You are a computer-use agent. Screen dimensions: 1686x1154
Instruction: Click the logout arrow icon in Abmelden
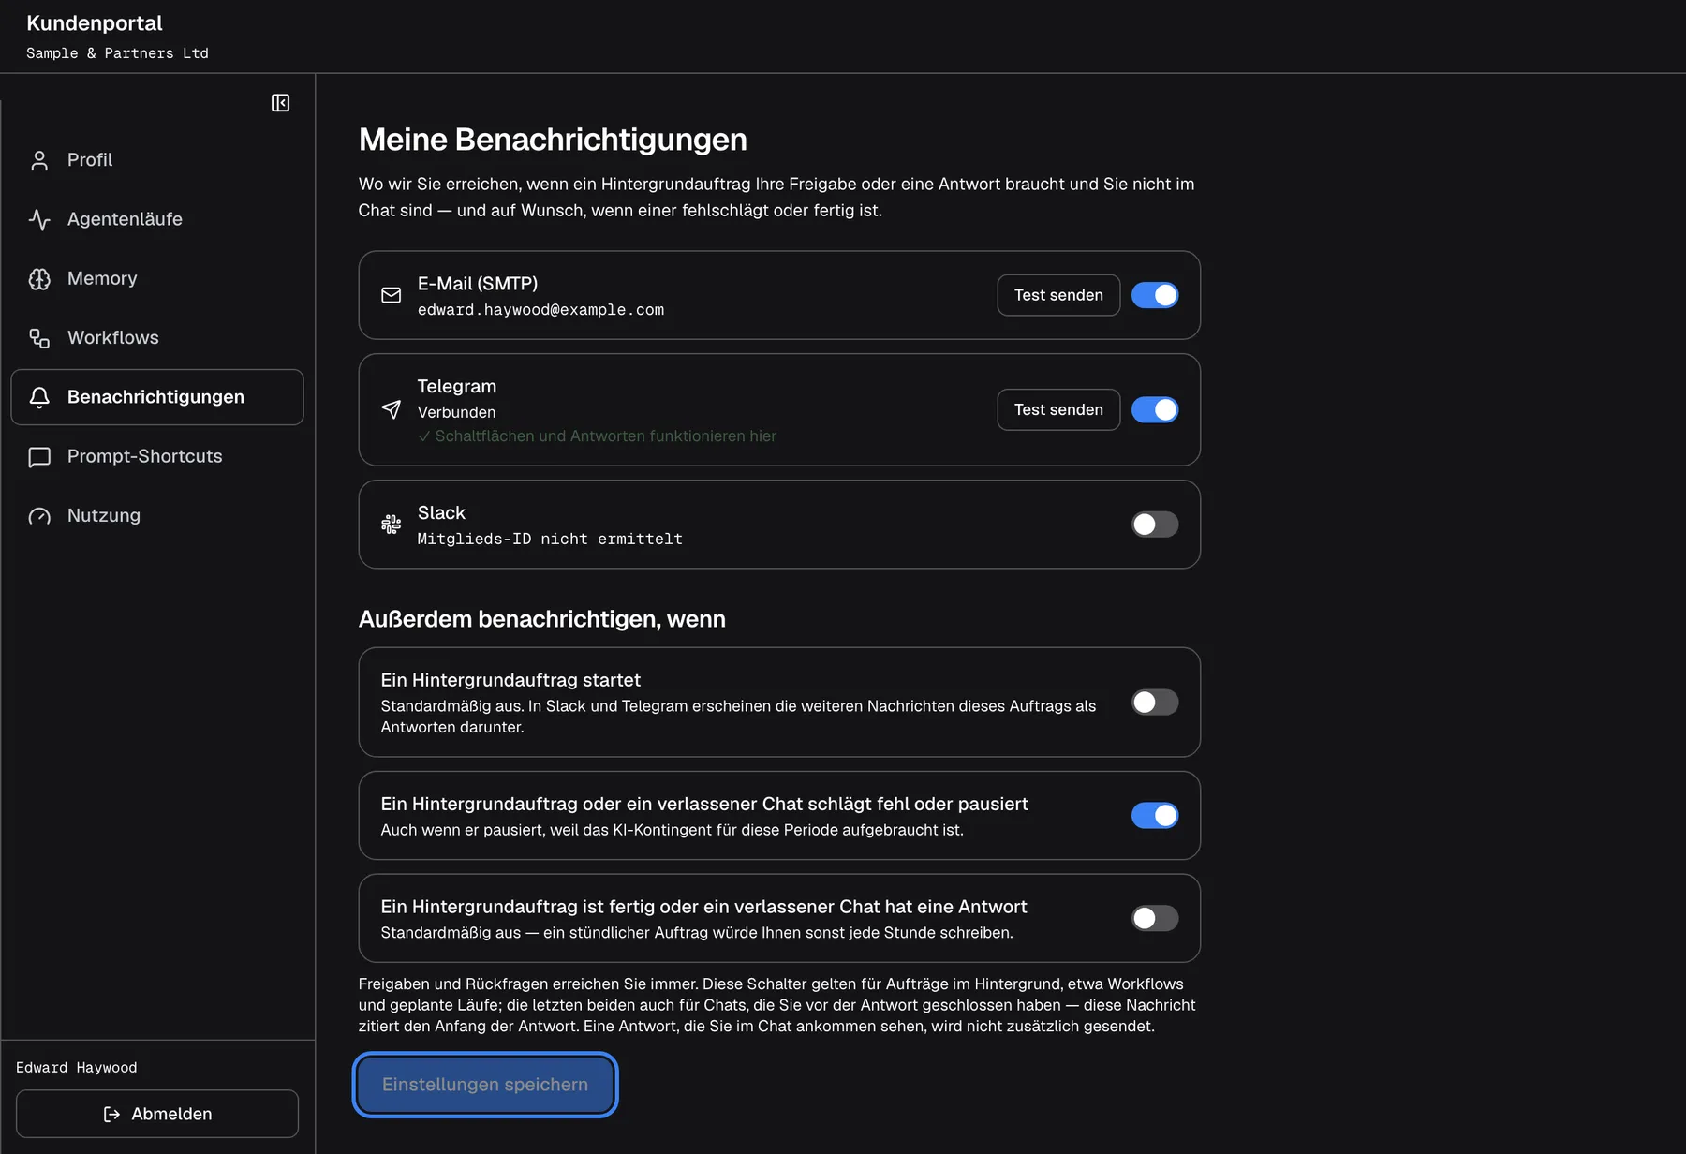pyautogui.click(x=111, y=1114)
